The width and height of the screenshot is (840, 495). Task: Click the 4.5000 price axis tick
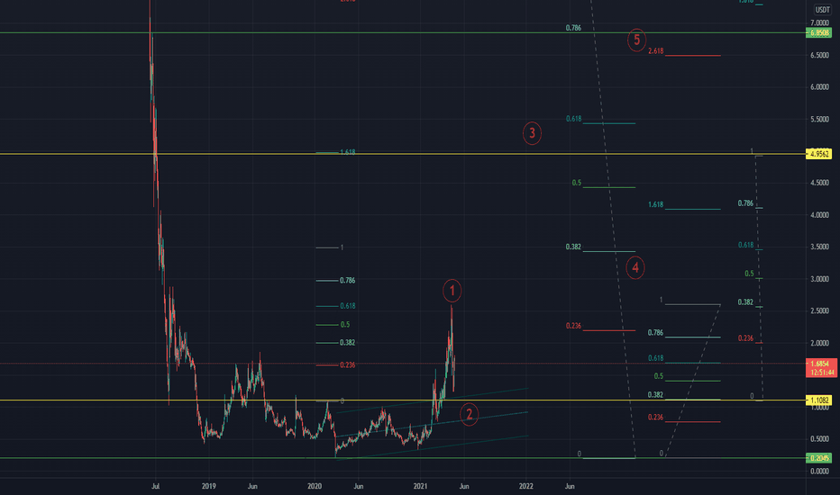pos(819,183)
